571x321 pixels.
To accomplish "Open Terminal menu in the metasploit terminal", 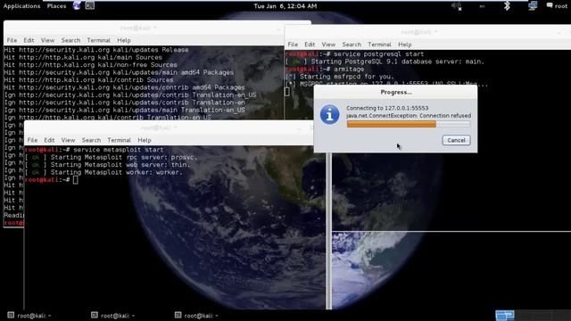I will pyautogui.click(x=119, y=140).
